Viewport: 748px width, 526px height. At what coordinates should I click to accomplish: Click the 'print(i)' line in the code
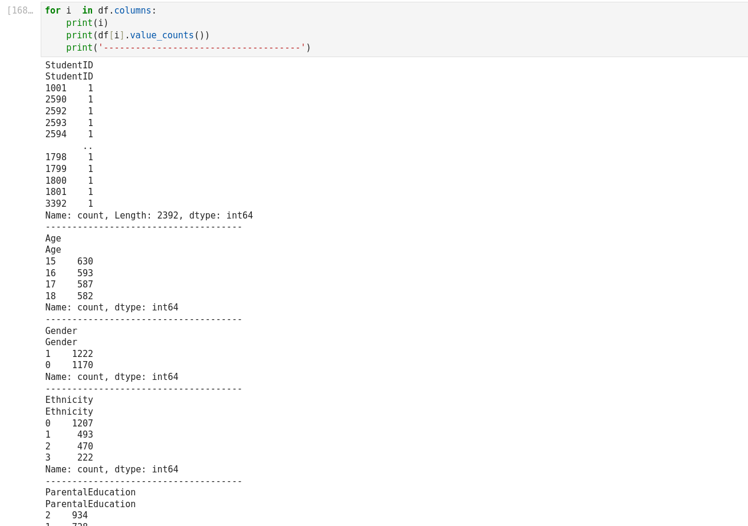pyautogui.click(x=87, y=23)
